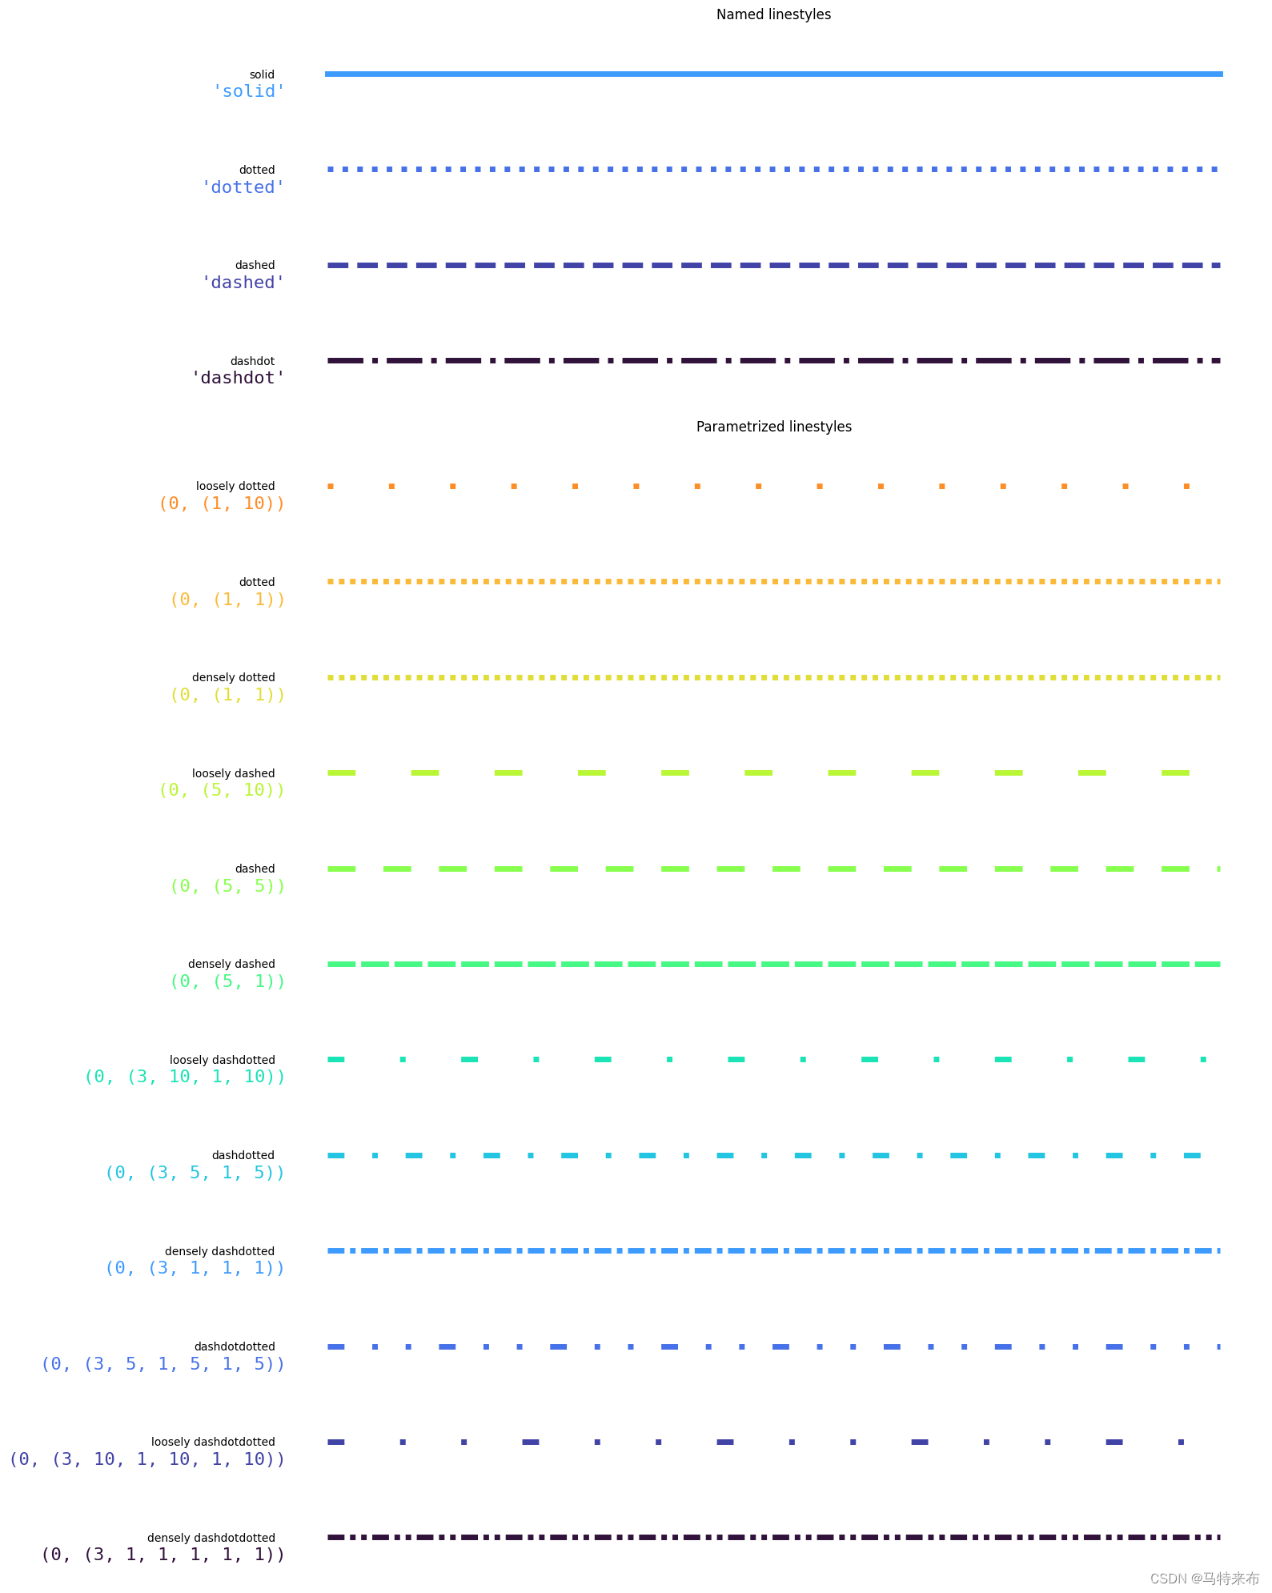Select the (0, (3, 5, 1, 5)) tuple
This screenshot has height=1593, width=1272.
pyautogui.click(x=195, y=1173)
